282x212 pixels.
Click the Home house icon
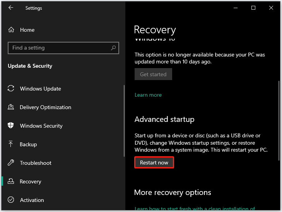[x=11, y=30]
